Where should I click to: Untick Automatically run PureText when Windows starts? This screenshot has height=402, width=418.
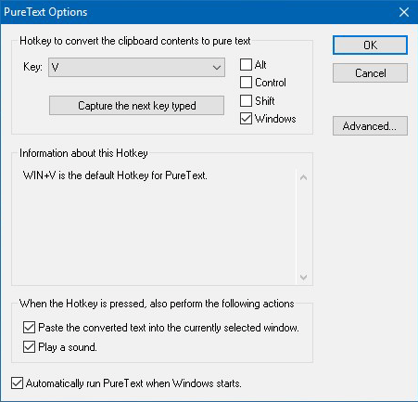(17, 383)
